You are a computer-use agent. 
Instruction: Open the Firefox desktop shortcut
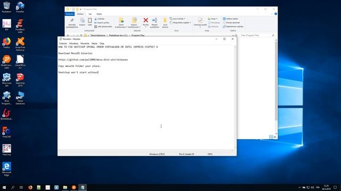click(x=6, y=43)
